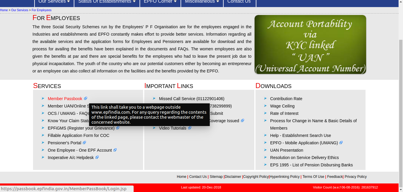
Task: Click external icon next to Video Tutorials
Action: point(190,128)
